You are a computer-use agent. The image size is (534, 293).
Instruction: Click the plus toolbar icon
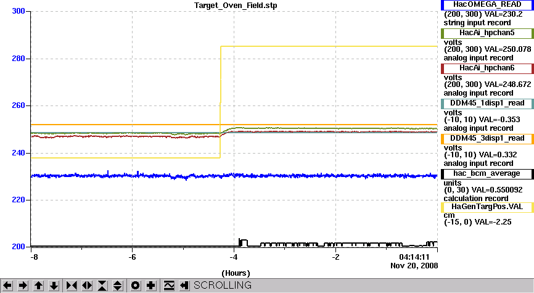pos(150,285)
